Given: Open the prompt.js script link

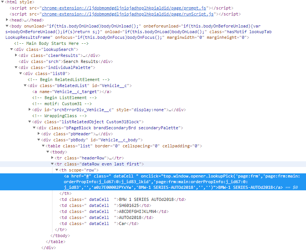Looking at the screenshot, I should click(x=124, y=8).
